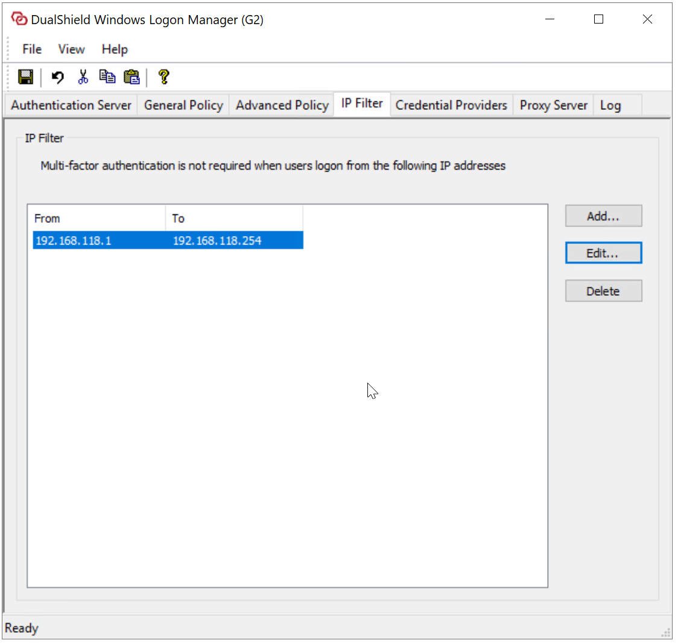This screenshot has height=643, width=678.
Task: Click the Edit... button
Action: [603, 253]
